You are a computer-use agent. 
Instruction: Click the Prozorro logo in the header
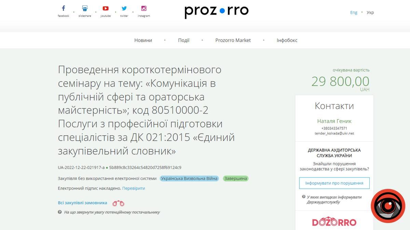pyautogui.click(x=216, y=11)
